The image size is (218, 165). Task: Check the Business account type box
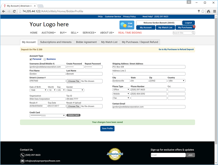tap(45, 59)
